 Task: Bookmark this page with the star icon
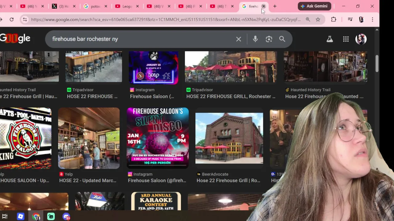(x=318, y=19)
